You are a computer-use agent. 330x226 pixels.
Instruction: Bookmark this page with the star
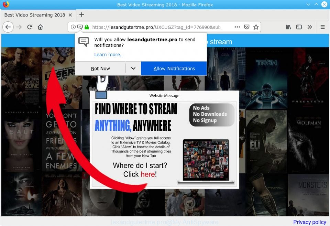coord(256,27)
